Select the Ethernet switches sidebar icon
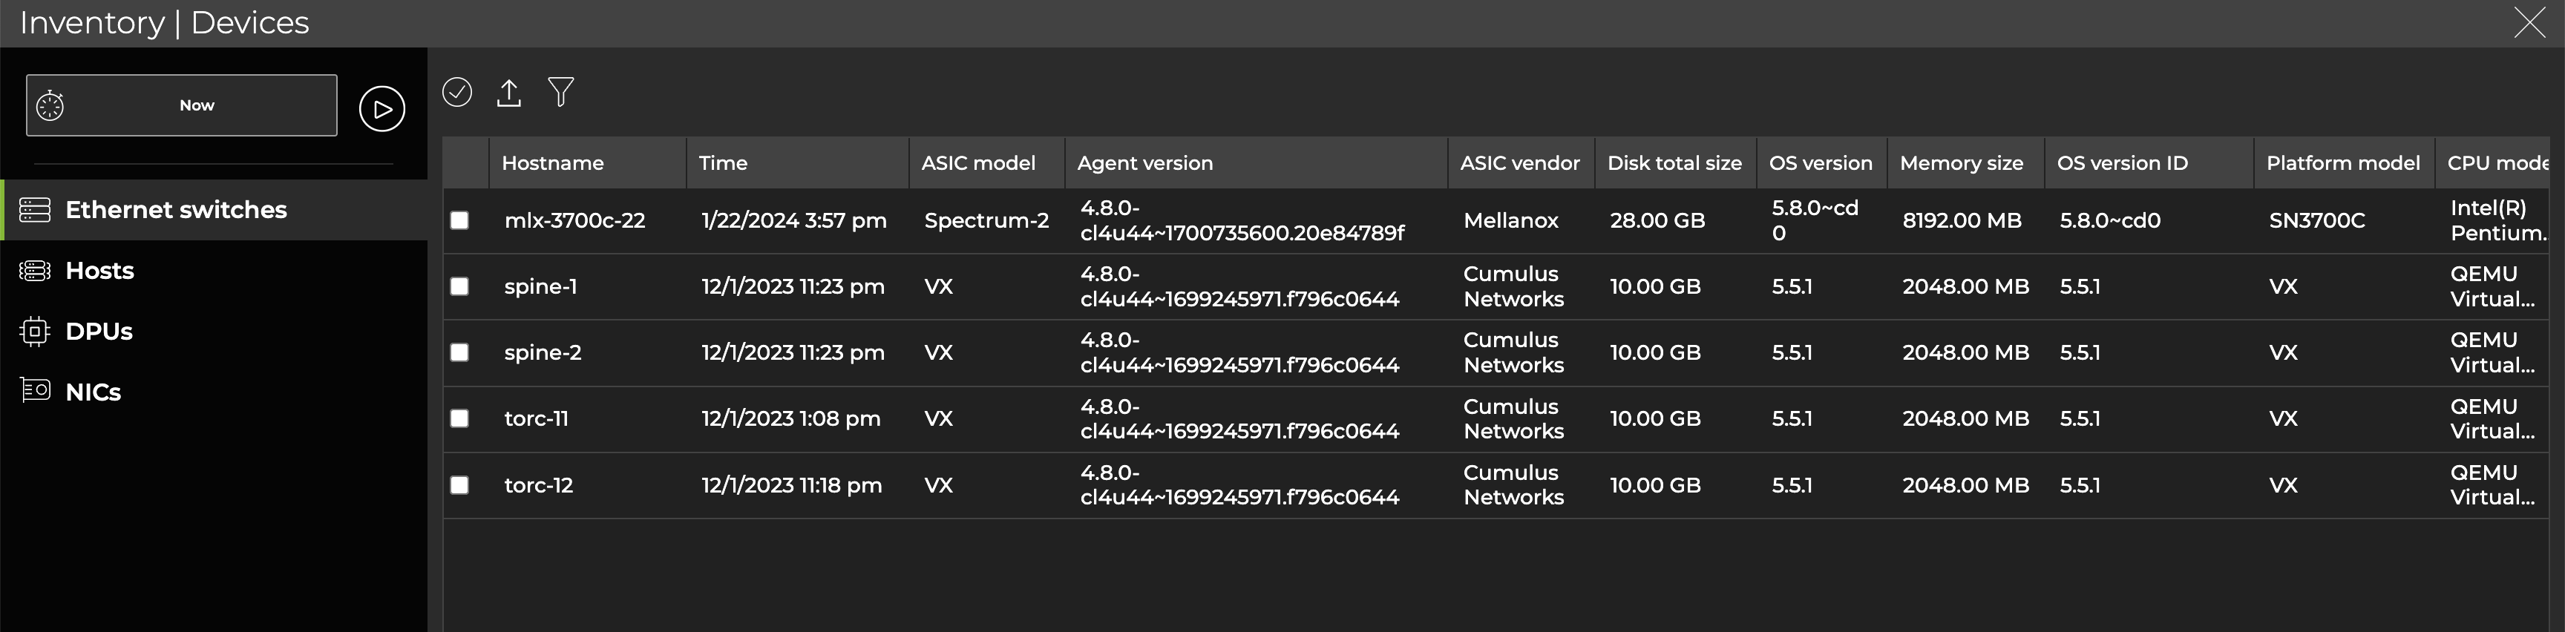 point(35,210)
